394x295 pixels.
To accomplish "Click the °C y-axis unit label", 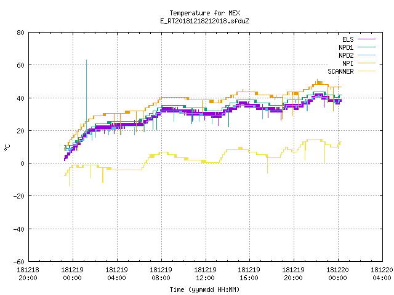I will click(7, 147).
